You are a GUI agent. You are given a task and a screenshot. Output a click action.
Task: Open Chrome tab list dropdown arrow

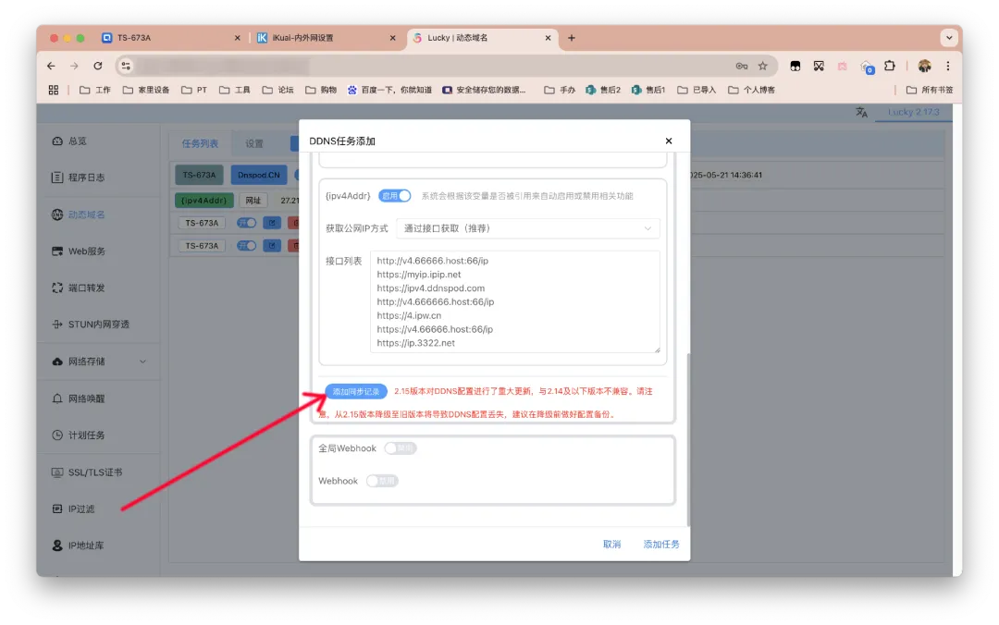(x=948, y=38)
